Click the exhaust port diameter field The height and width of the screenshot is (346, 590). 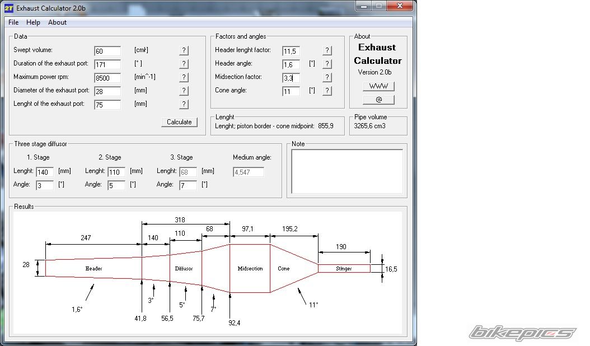coord(107,91)
